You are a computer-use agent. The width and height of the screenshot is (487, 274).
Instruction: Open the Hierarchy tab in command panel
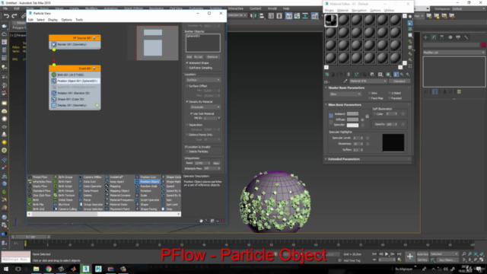tap(442, 37)
